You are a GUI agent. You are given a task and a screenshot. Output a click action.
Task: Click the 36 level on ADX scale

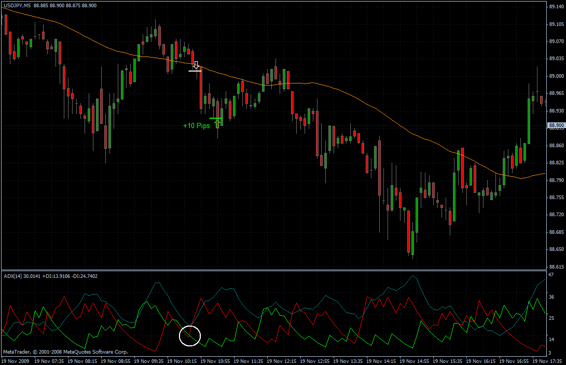[x=551, y=297]
